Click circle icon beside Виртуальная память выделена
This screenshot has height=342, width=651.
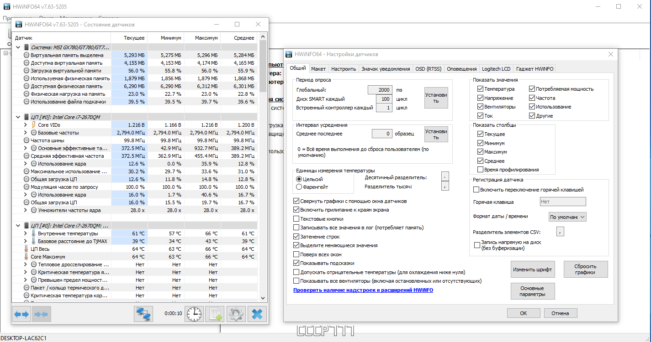pos(26,55)
